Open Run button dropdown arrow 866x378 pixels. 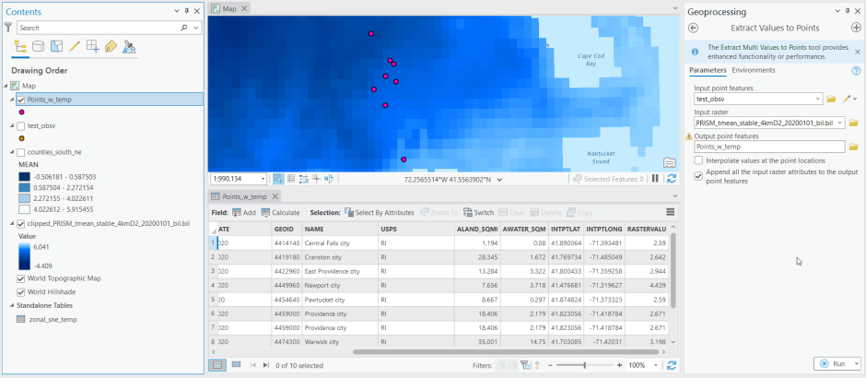[x=856, y=363]
